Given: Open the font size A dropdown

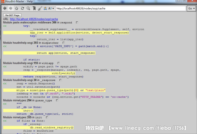Looking at the screenshot, I should (x=51, y=8).
